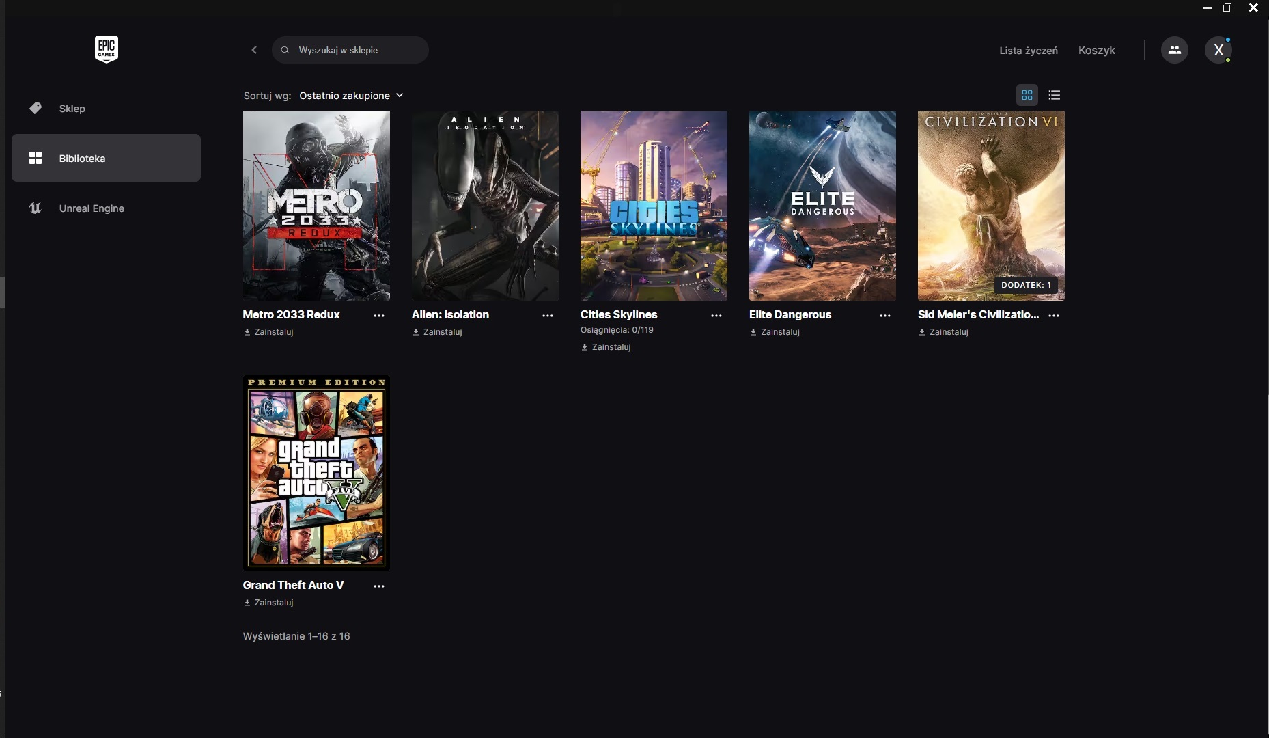
Task: Click the Elite Dangerous title
Action: tap(790, 315)
